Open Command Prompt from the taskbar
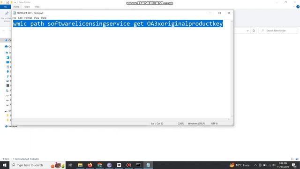 (138, 165)
